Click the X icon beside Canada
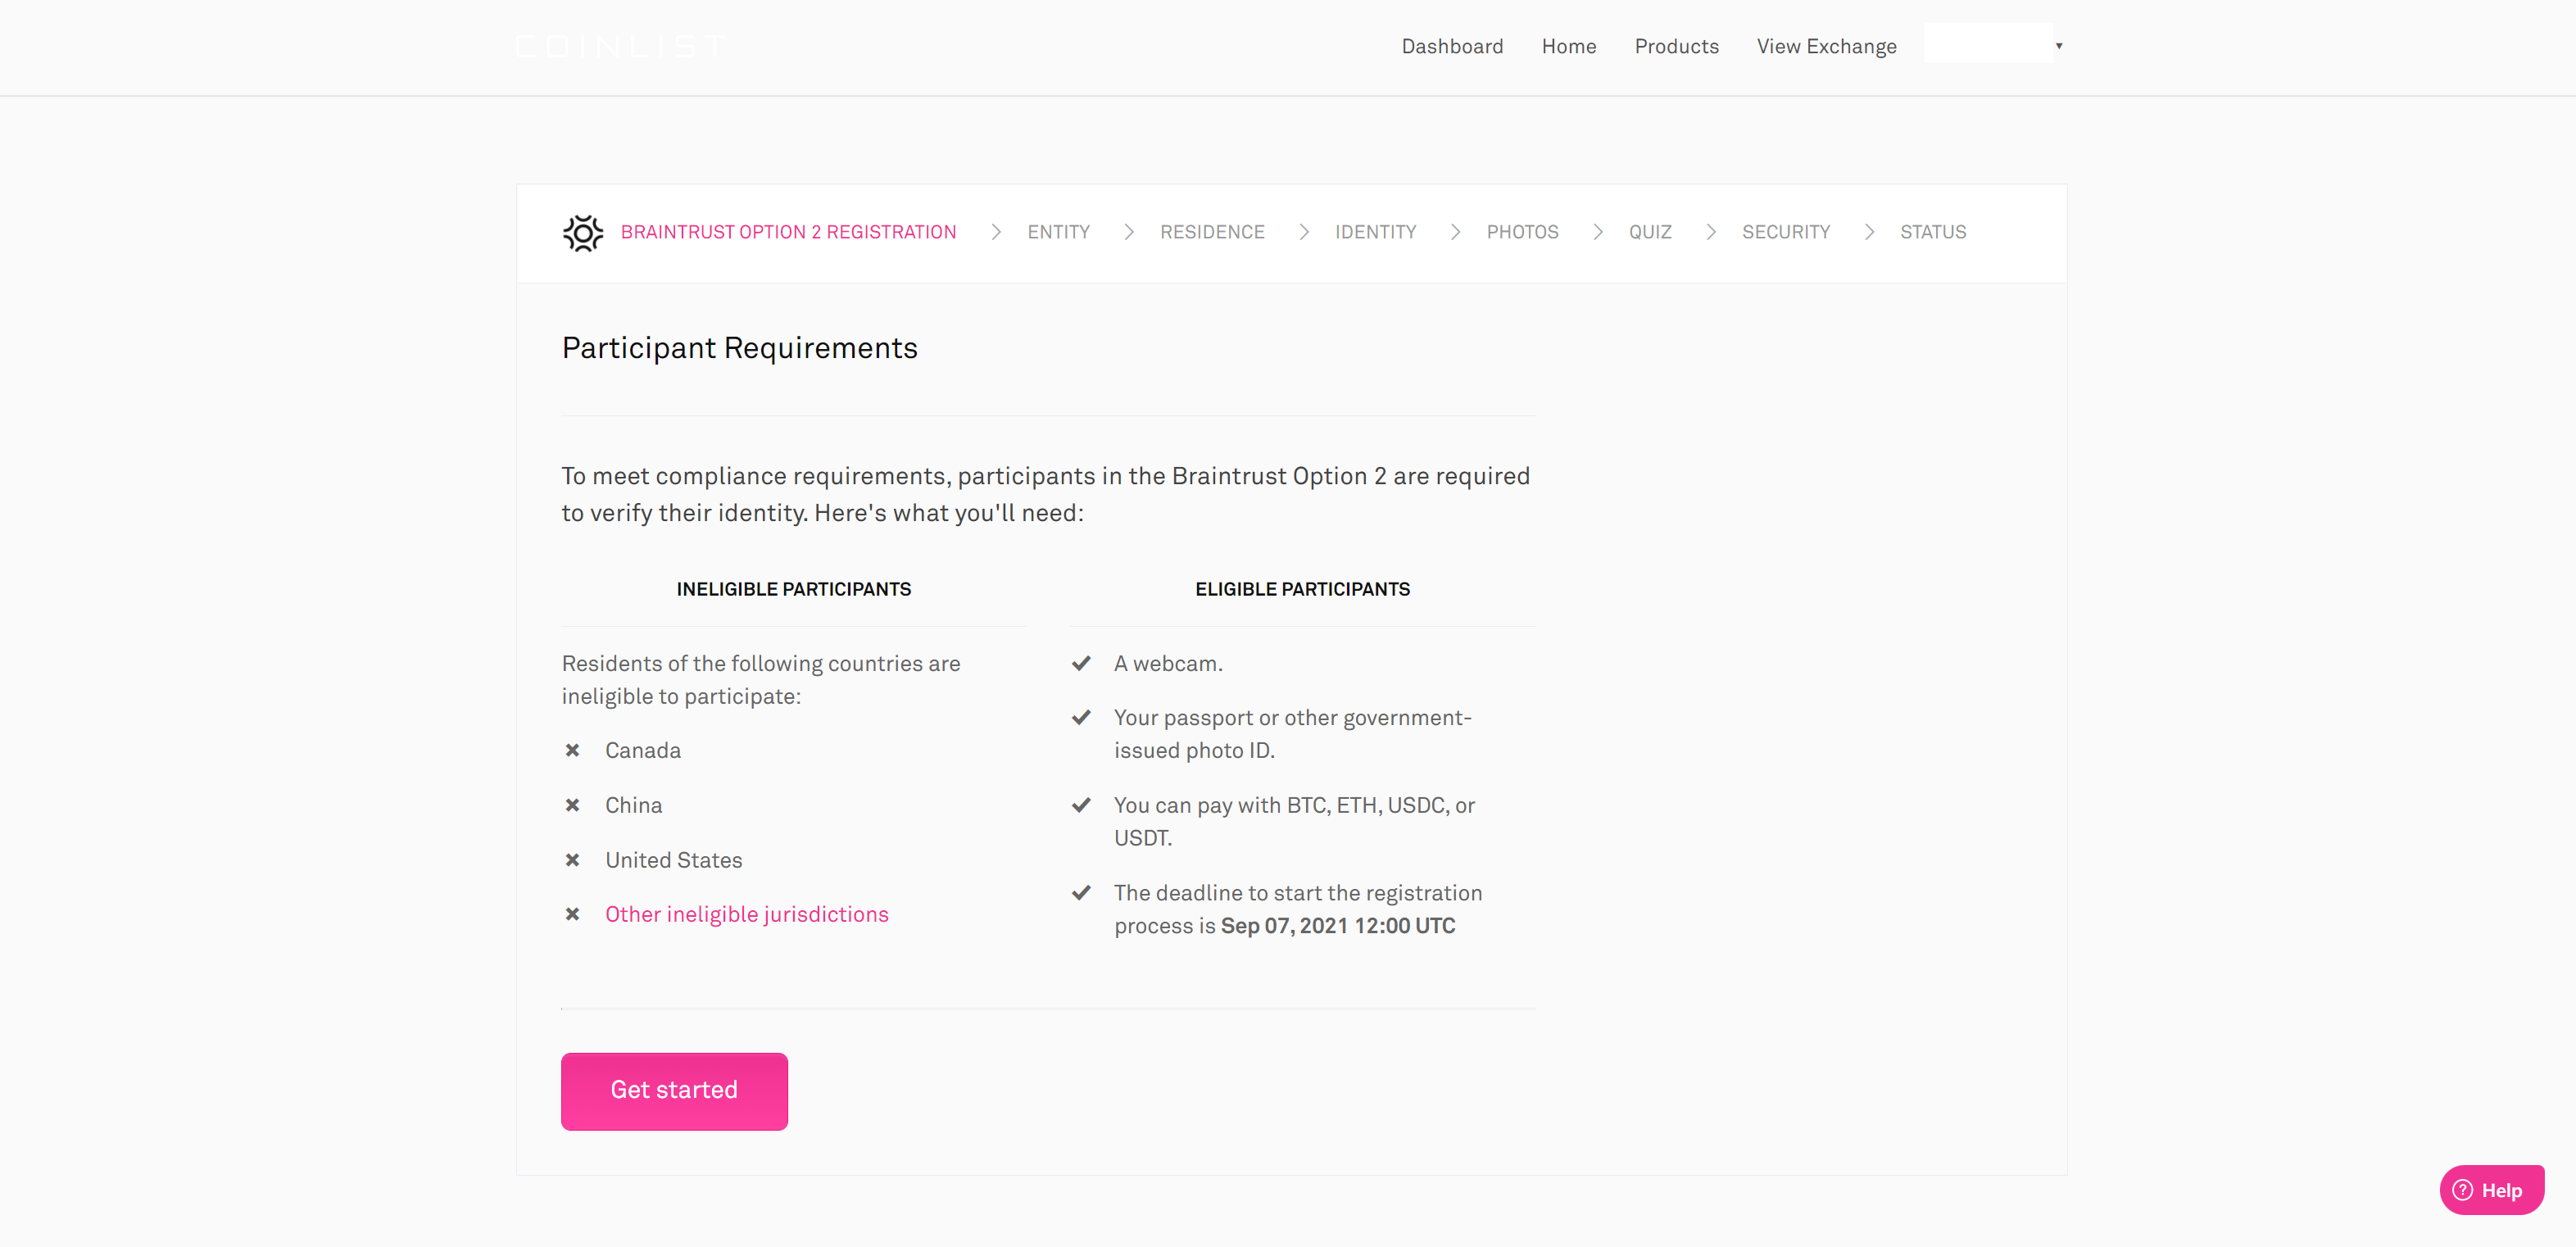Viewport: 2576px width, 1247px height. [572, 750]
